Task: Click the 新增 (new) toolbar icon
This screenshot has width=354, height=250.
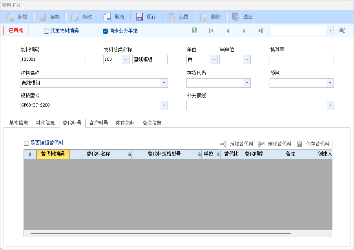Action: (x=11, y=17)
